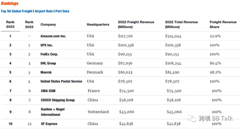Open the Top 50 Global Freight link
This screenshot has width=240, height=129.
pos(16,11)
